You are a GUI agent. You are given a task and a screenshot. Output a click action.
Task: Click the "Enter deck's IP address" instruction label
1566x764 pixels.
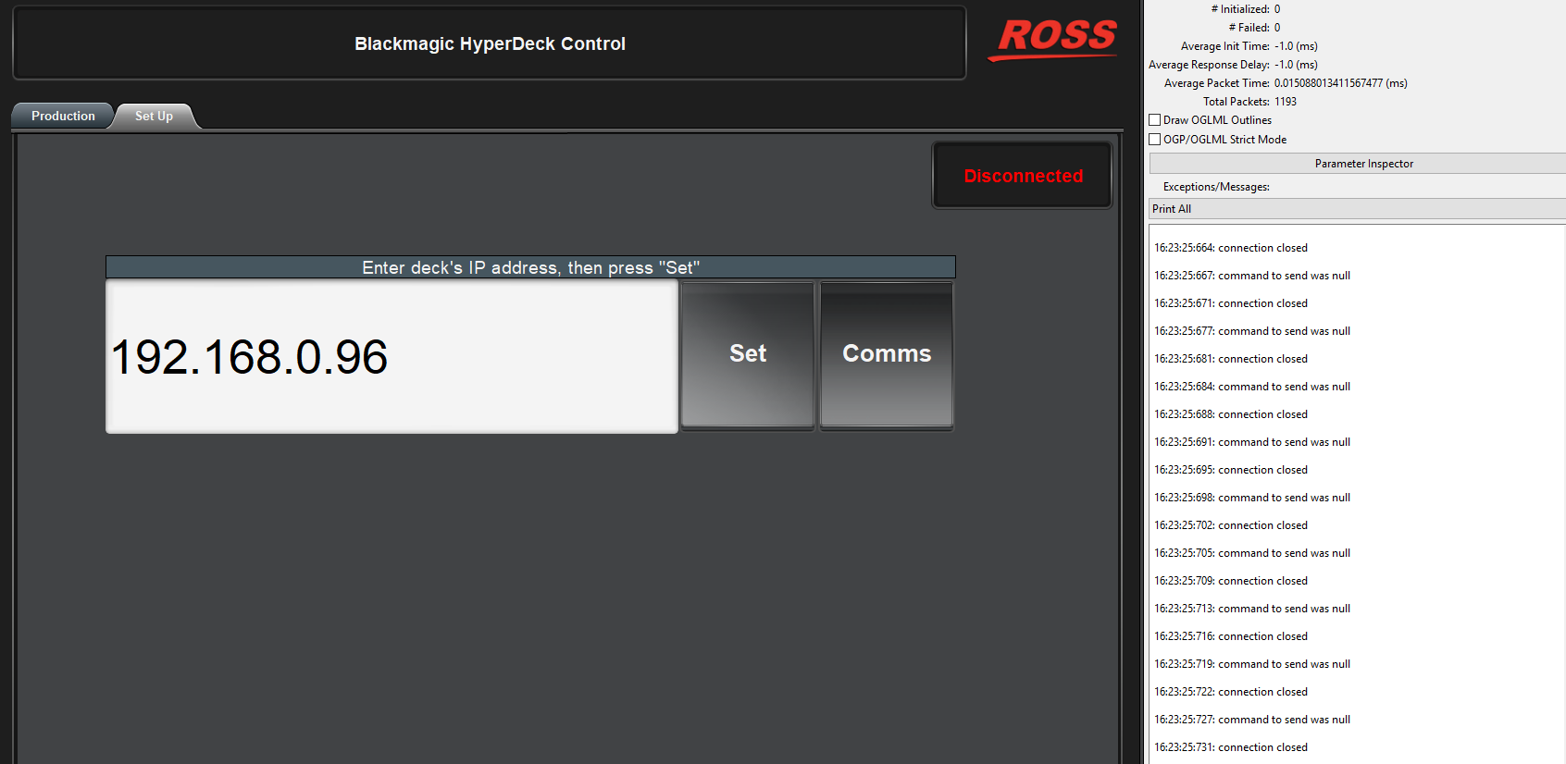pyautogui.click(x=530, y=267)
